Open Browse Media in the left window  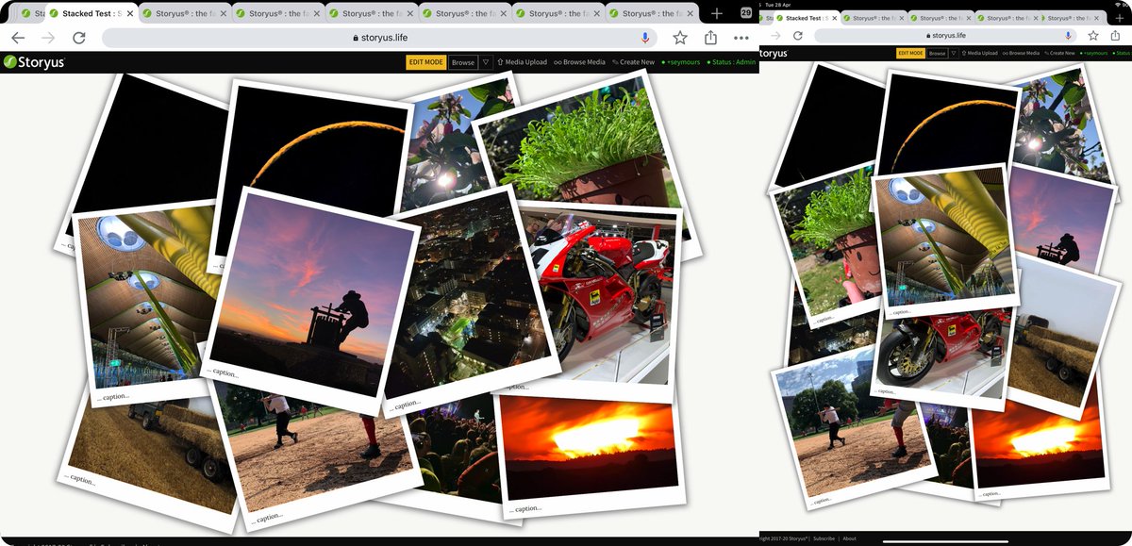[x=579, y=62]
